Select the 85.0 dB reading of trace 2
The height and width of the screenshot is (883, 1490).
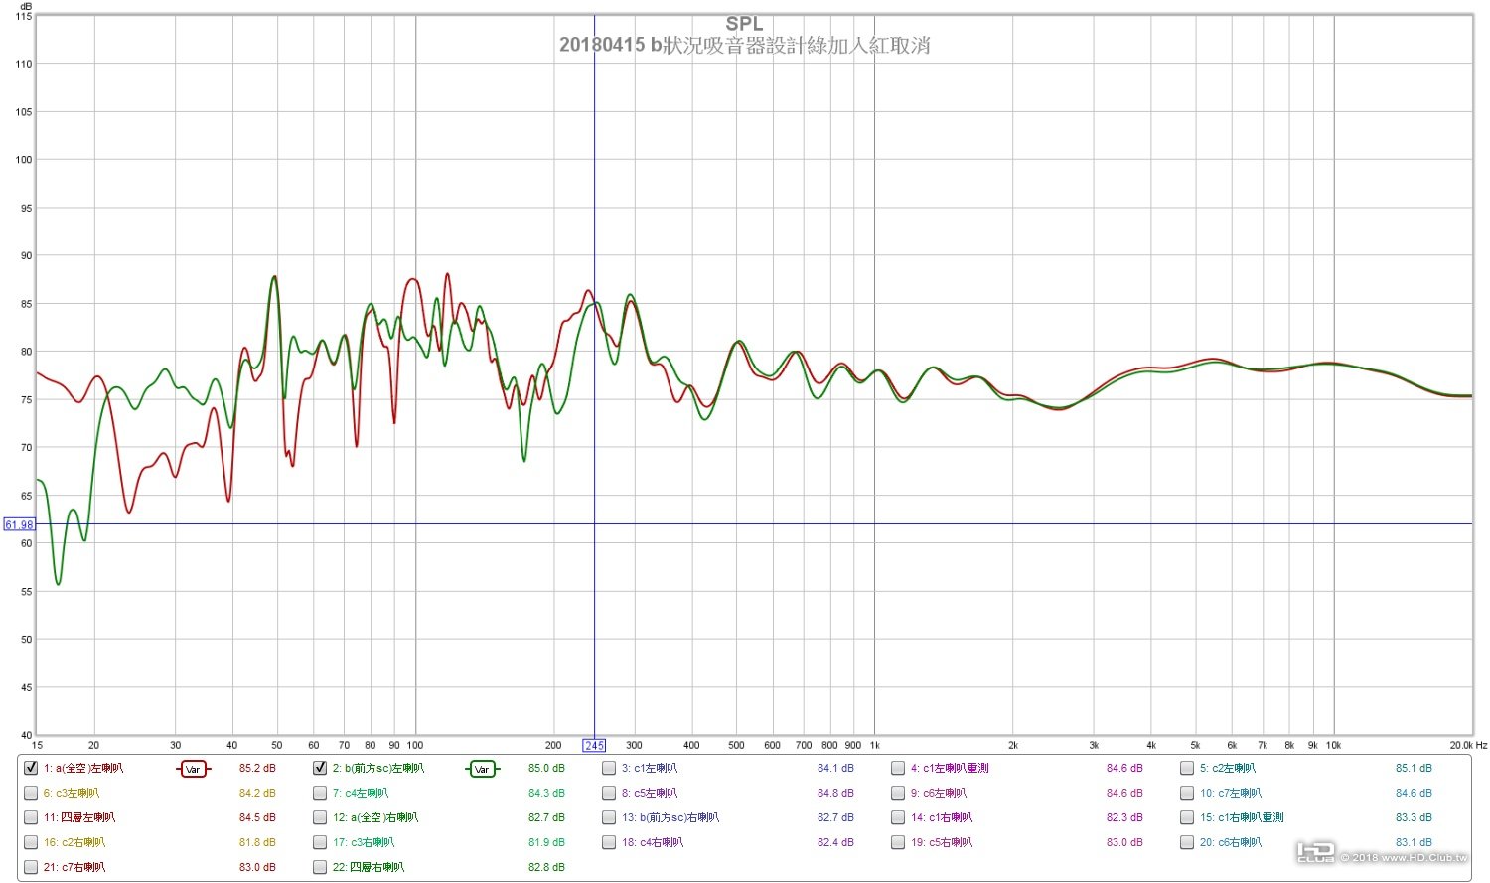(x=546, y=768)
